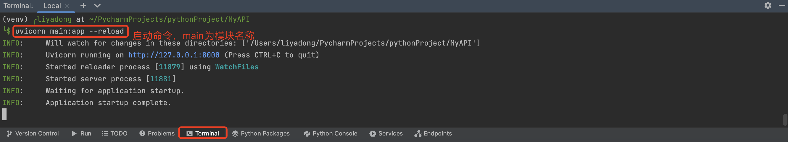Viewport: 788px width, 142px height.
Task: Show the Services tool window
Action: (386, 134)
